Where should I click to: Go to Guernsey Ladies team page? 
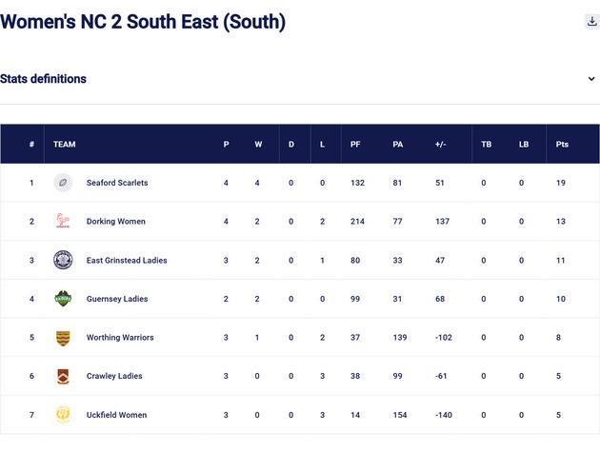tap(117, 299)
